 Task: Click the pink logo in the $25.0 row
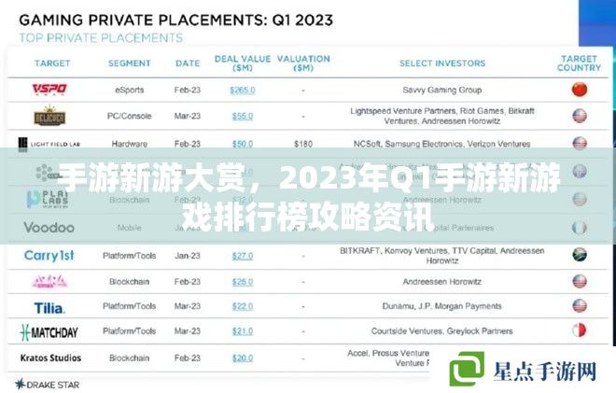click(49, 281)
